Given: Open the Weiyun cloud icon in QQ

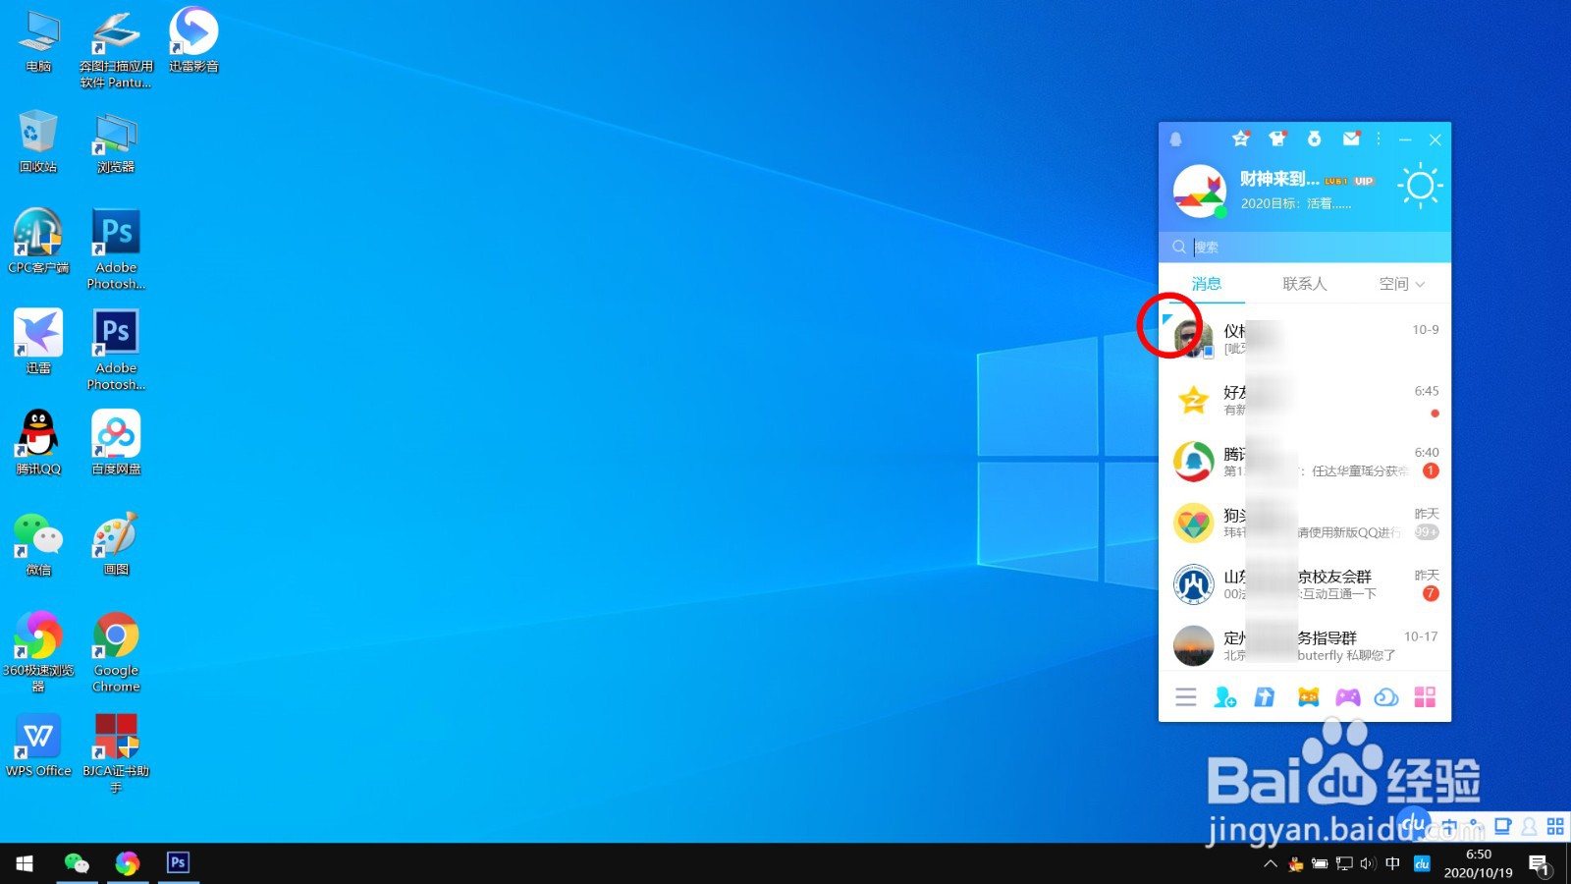Looking at the screenshot, I should (1386, 697).
